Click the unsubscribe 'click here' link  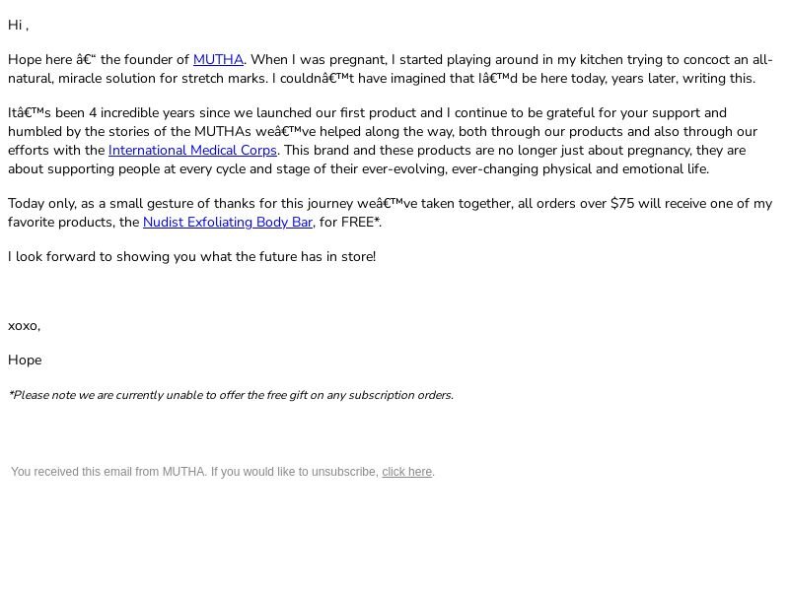(x=406, y=472)
